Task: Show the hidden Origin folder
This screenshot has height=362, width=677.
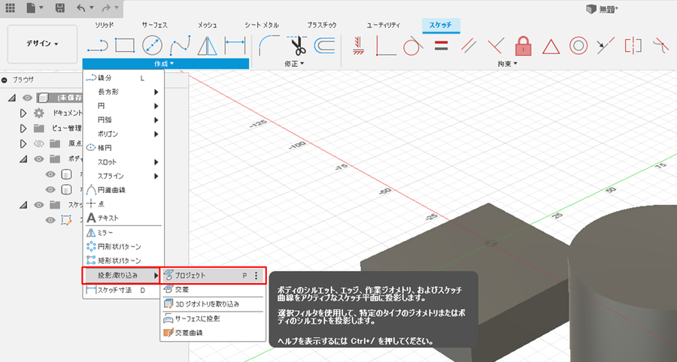Action: (x=39, y=143)
